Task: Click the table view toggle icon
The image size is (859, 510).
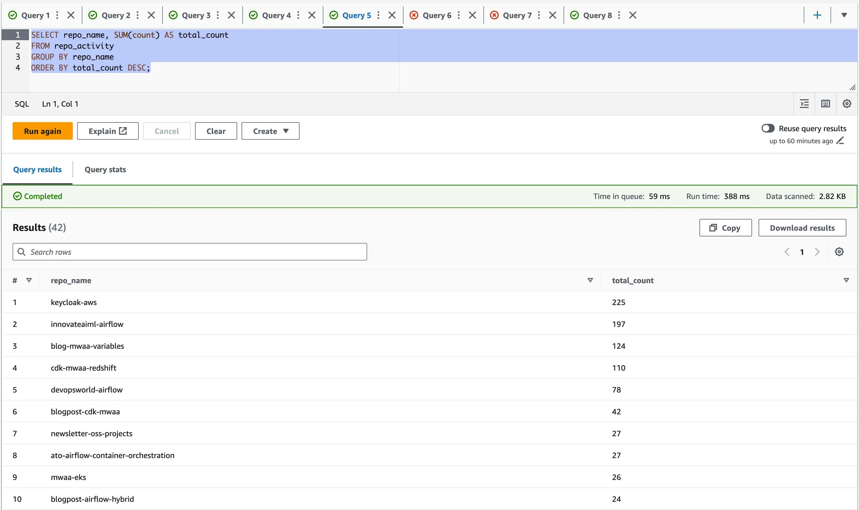Action: pyautogui.click(x=825, y=103)
